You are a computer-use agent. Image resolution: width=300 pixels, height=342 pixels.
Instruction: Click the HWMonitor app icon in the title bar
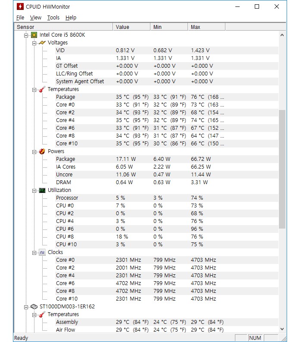20,7
